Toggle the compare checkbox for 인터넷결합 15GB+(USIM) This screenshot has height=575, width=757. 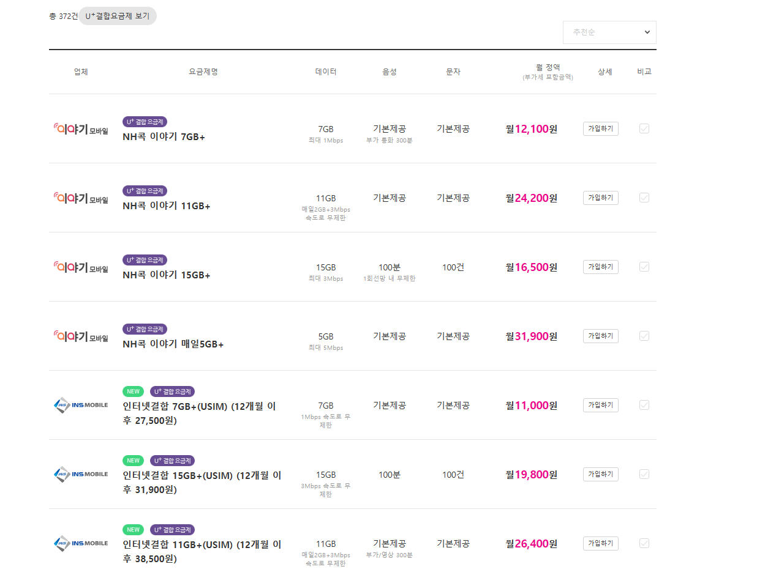coord(644,474)
